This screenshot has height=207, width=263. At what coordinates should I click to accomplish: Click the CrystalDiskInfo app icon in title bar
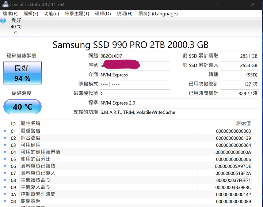point(5,4)
